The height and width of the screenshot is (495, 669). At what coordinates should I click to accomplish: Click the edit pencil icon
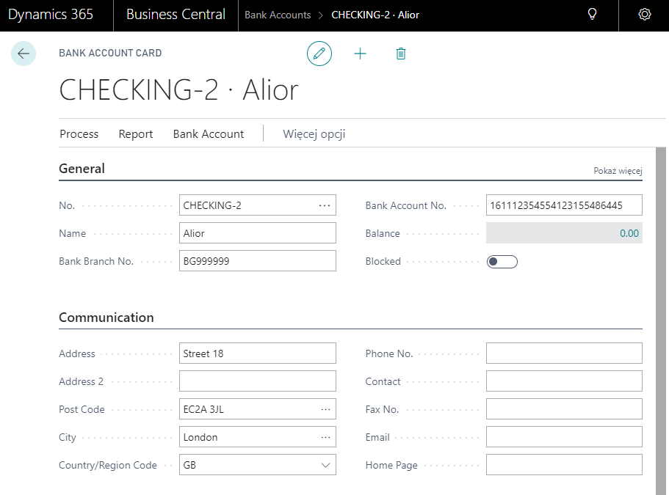coord(319,54)
